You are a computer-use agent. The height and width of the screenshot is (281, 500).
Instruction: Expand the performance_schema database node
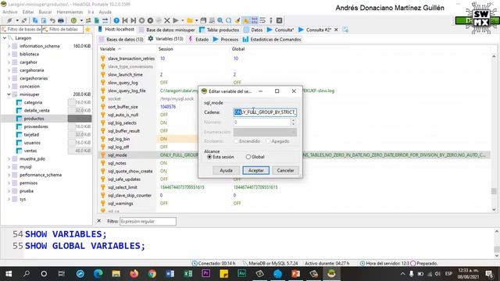(x=9, y=175)
